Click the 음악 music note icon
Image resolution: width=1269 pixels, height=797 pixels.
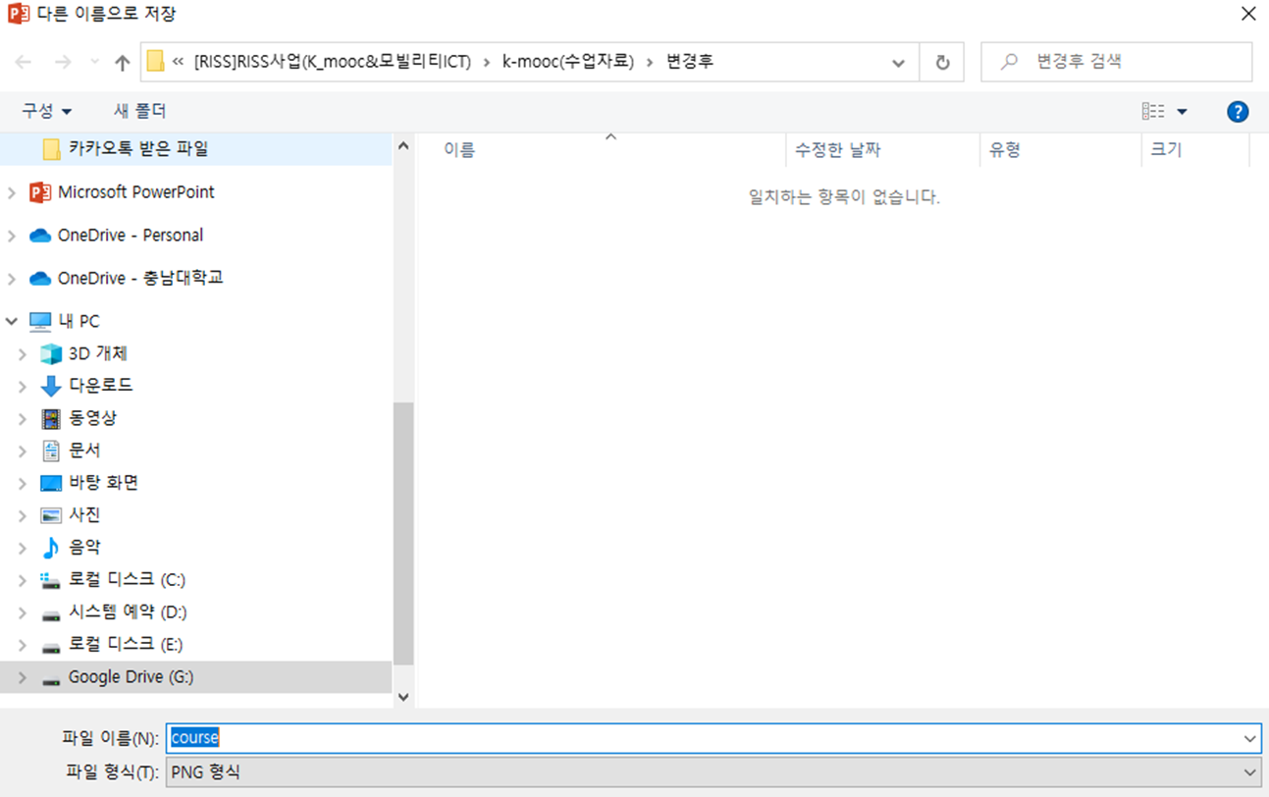click(51, 549)
